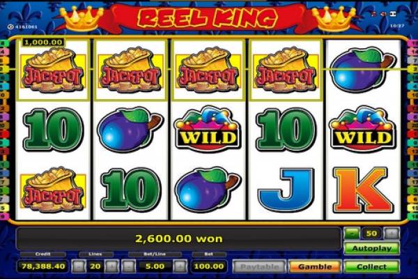The width and height of the screenshot is (418, 279).
Task: Select the bottom-left Jackpot symbol
Action: coord(53,190)
